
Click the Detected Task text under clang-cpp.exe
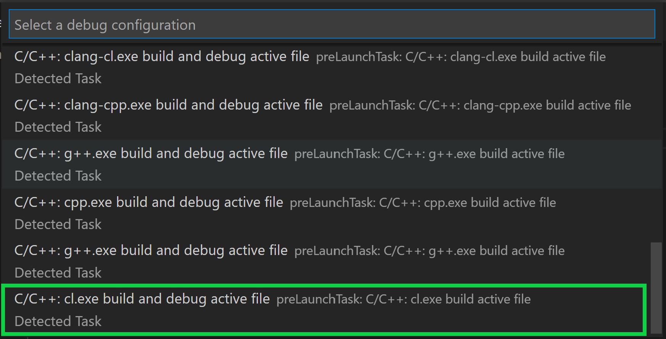[x=58, y=127]
